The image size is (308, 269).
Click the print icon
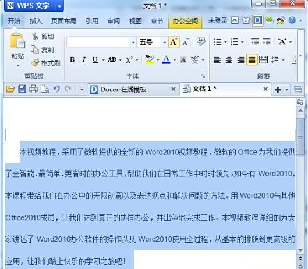(33, 89)
